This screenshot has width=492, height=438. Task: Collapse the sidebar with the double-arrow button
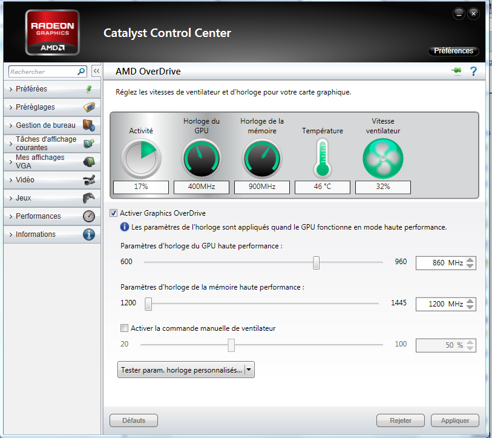[x=96, y=71]
